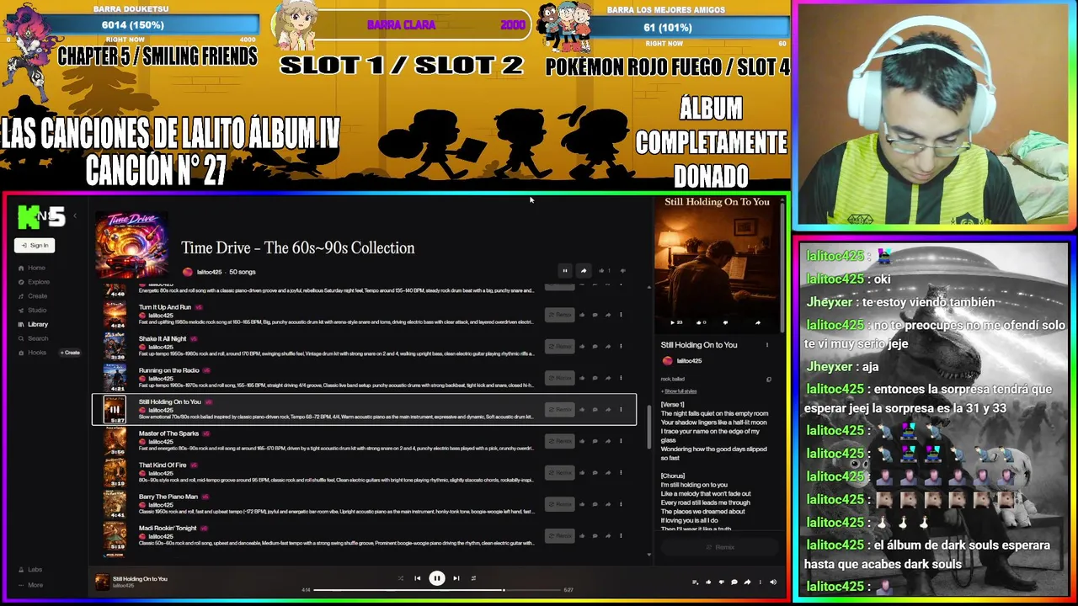
Task: Dislike the Time Drive playlist
Action: click(x=622, y=271)
